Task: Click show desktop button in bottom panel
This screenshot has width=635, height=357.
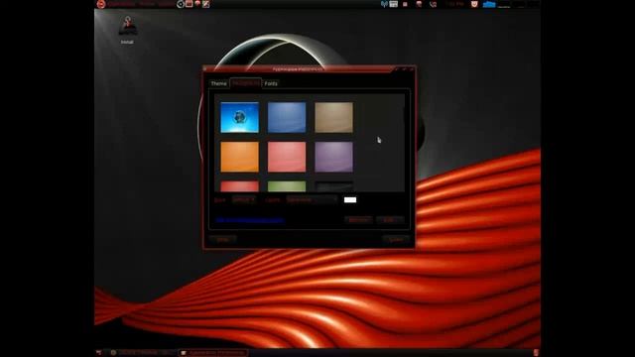Action: coord(99,353)
